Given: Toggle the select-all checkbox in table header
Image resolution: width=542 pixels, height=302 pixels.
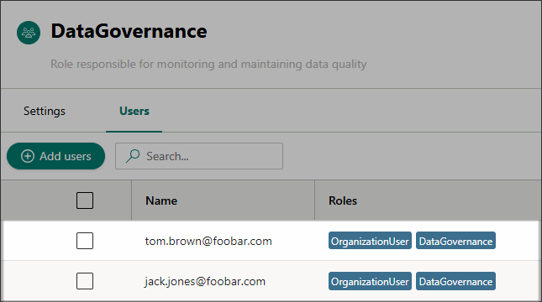Looking at the screenshot, I should pos(85,200).
